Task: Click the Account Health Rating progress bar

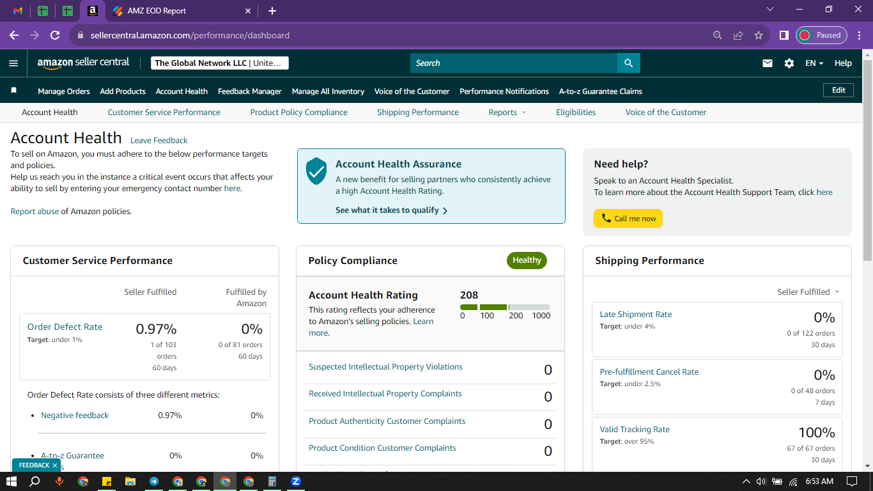Action: pyautogui.click(x=505, y=308)
